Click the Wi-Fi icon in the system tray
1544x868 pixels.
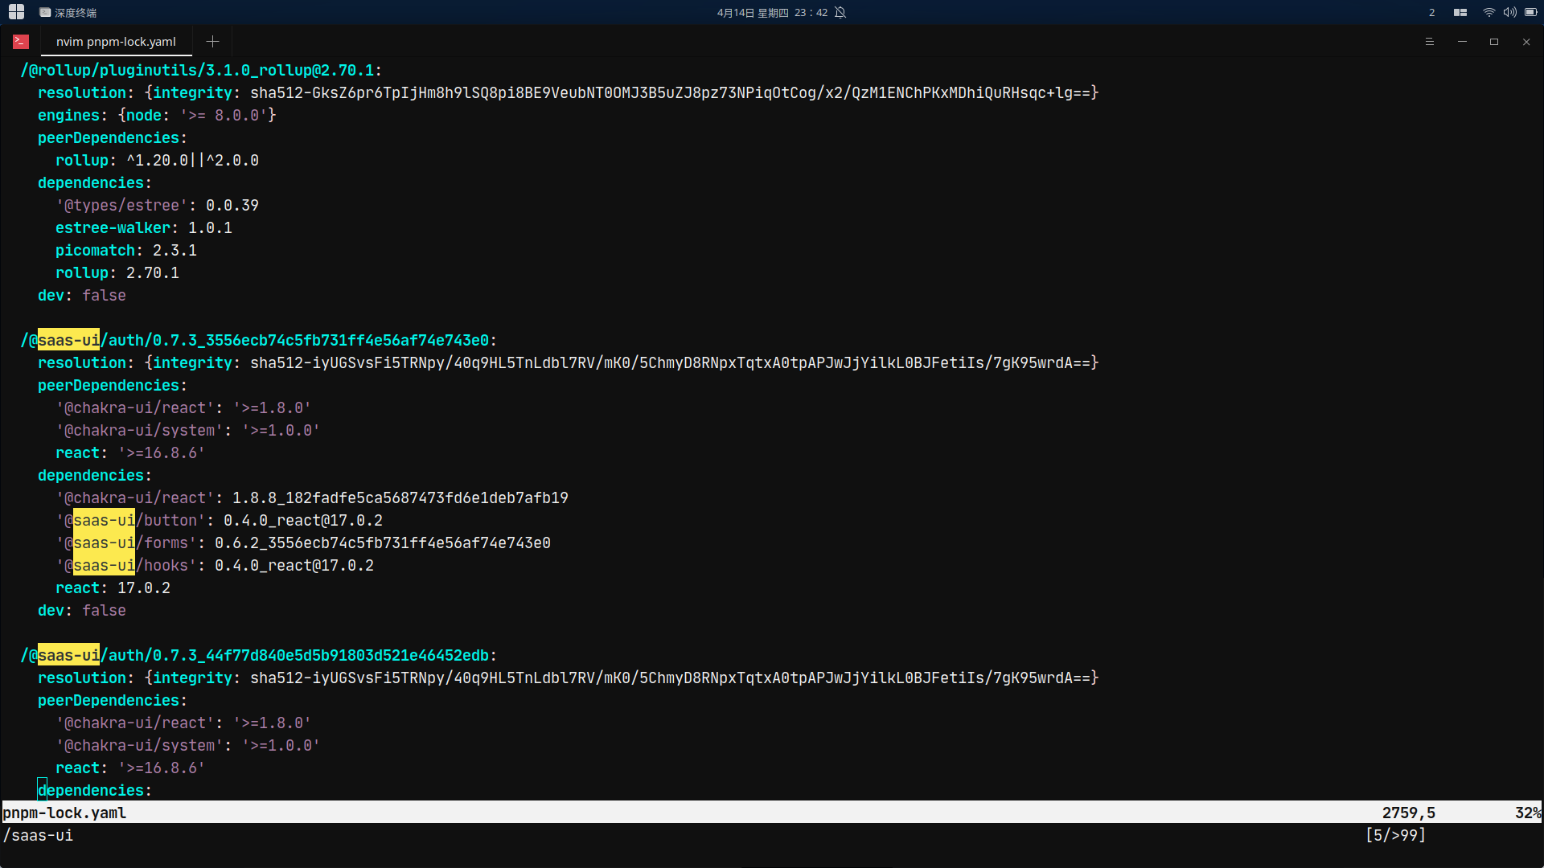click(x=1487, y=12)
